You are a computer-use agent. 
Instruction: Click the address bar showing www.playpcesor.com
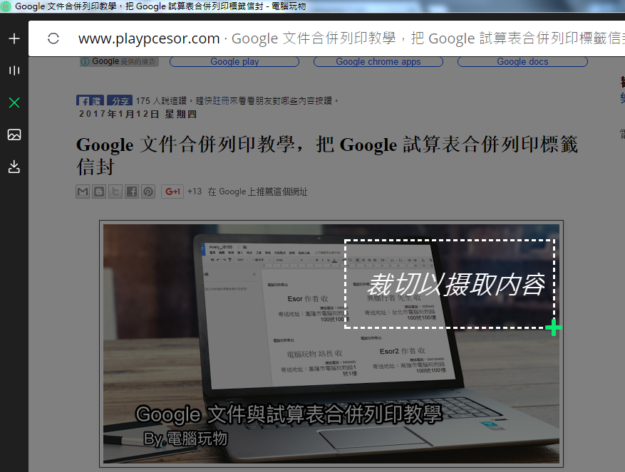point(326,38)
